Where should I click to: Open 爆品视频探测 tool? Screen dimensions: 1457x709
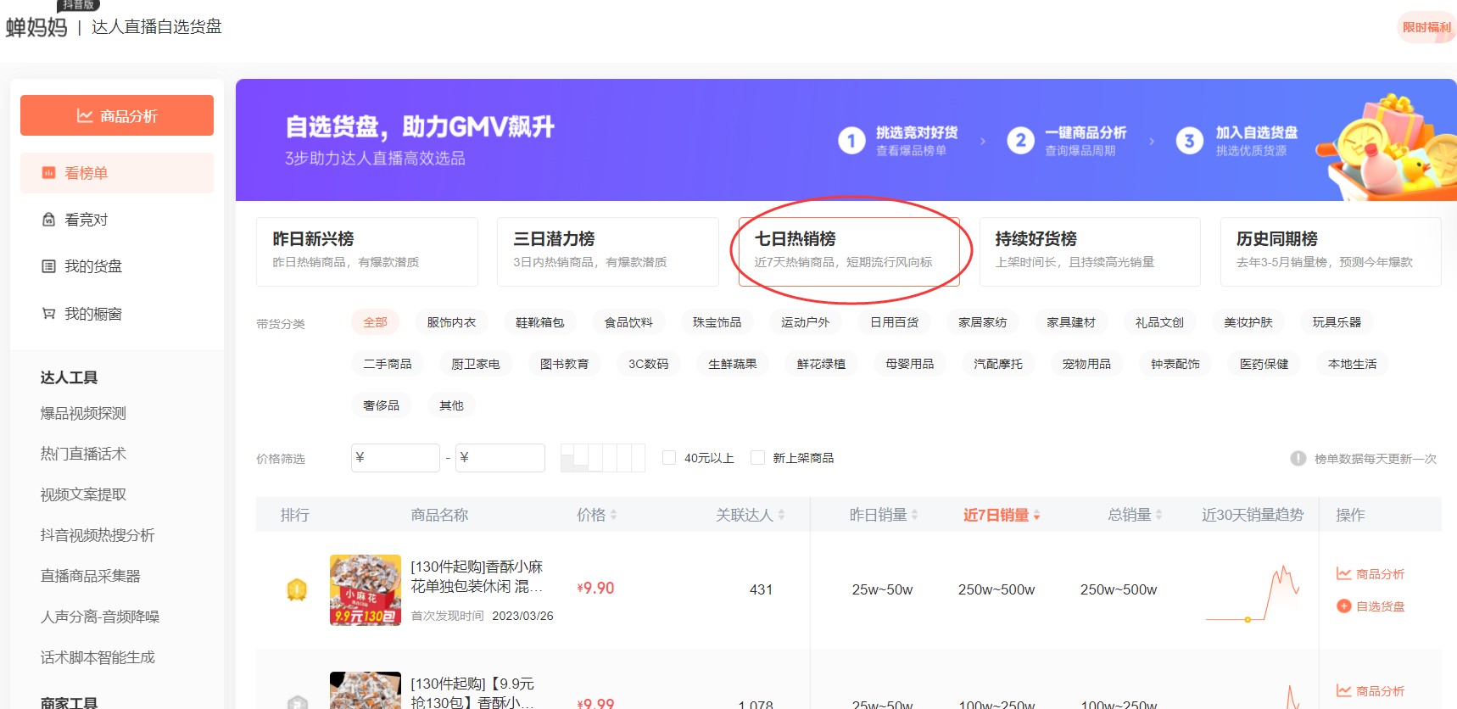83,413
